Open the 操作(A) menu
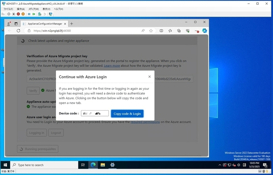 pyautogui.click(x=21, y=9)
